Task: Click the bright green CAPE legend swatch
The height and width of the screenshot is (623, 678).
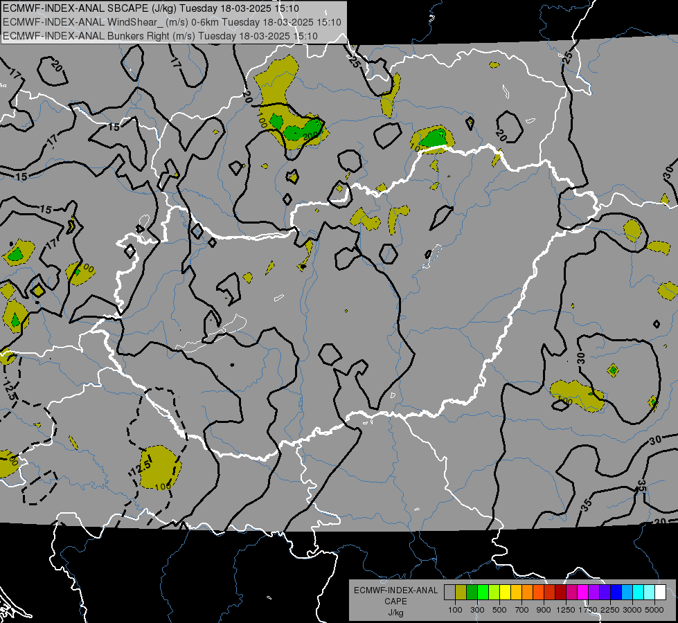Action: 483,592
